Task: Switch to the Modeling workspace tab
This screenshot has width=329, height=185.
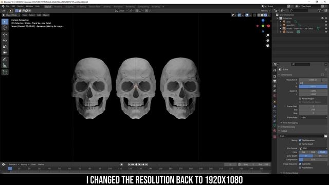Action: coord(58,7)
